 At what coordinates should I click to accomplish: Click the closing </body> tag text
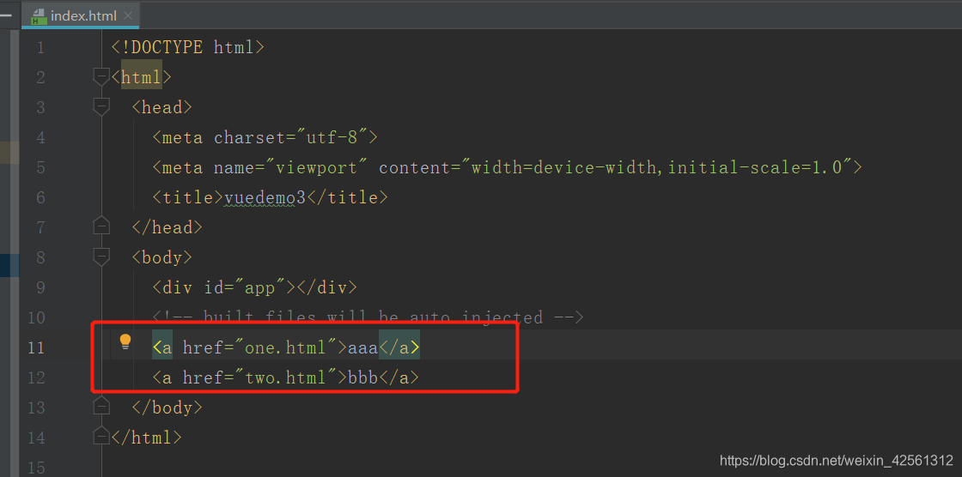click(167, 408)
